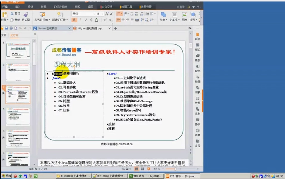The width and height of the screenshot is (285, 179).
Task: Open WPS 表格 taskbar button
Action: [146, 176]
